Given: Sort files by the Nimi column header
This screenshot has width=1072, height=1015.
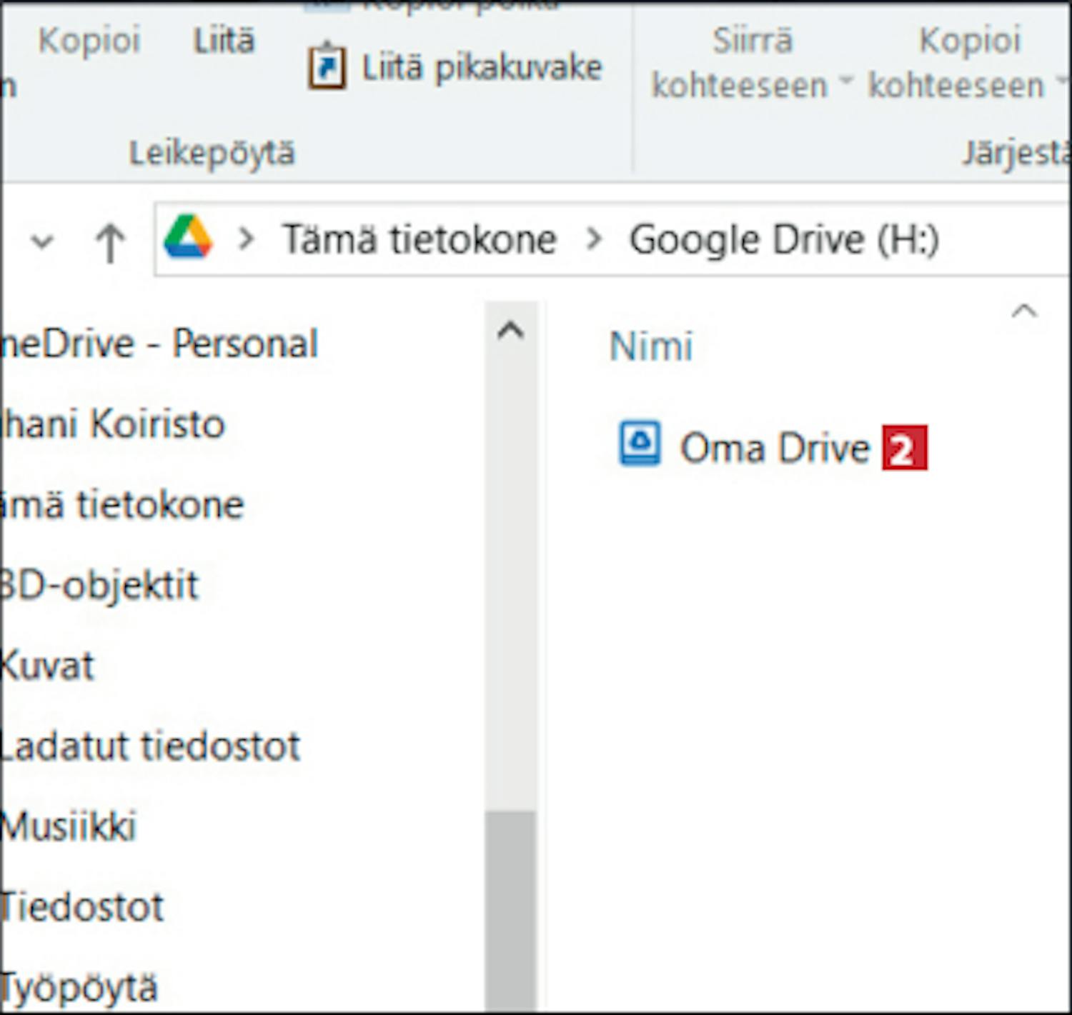Looking at the screenshot, I should (650, 346).
